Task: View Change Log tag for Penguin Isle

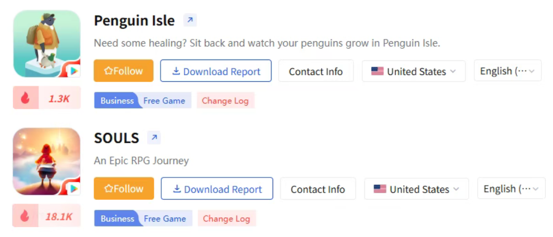Action: point(225,100)
